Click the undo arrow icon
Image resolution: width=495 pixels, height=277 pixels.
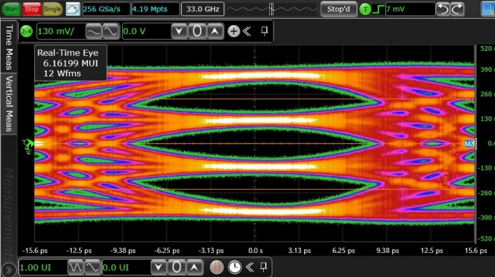[x=443, y=9]
